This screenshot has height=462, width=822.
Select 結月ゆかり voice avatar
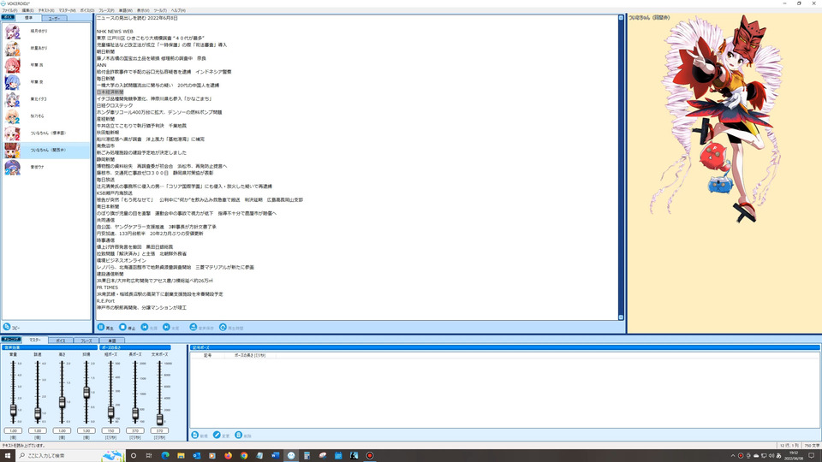point(12,32)
